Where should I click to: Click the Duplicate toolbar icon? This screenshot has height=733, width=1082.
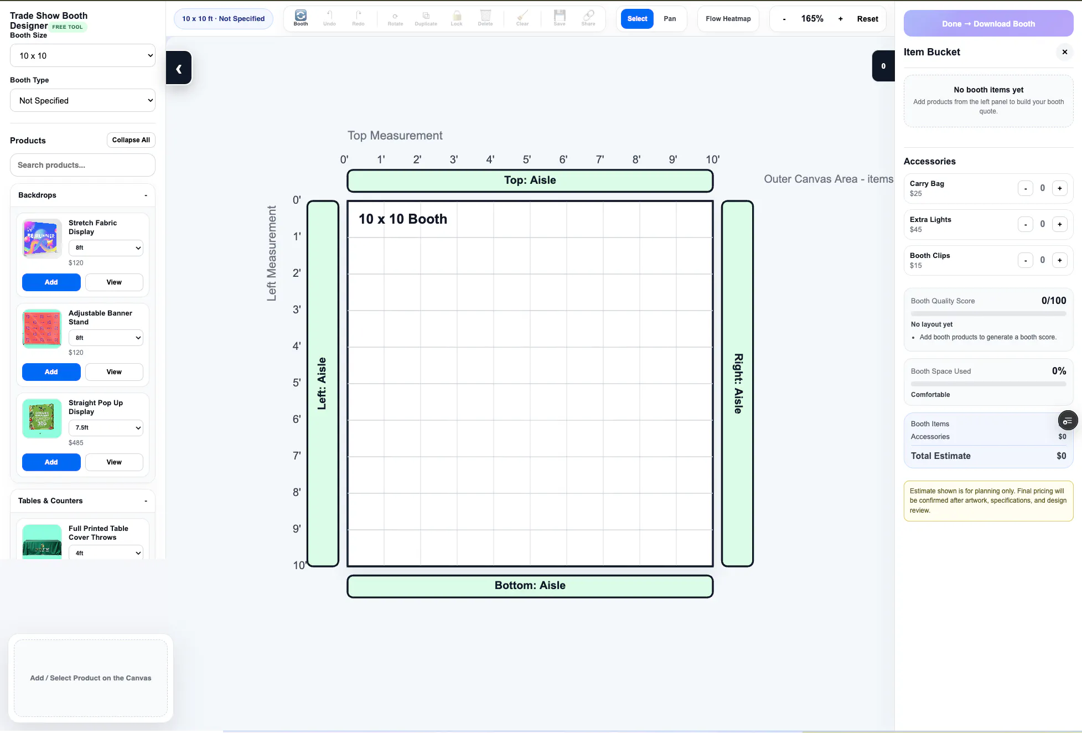pyautogui.click(x=426, y=18)
